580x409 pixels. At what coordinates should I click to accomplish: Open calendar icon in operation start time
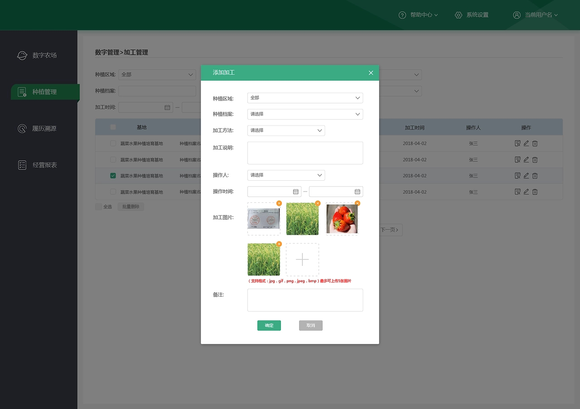pos(296,192)
